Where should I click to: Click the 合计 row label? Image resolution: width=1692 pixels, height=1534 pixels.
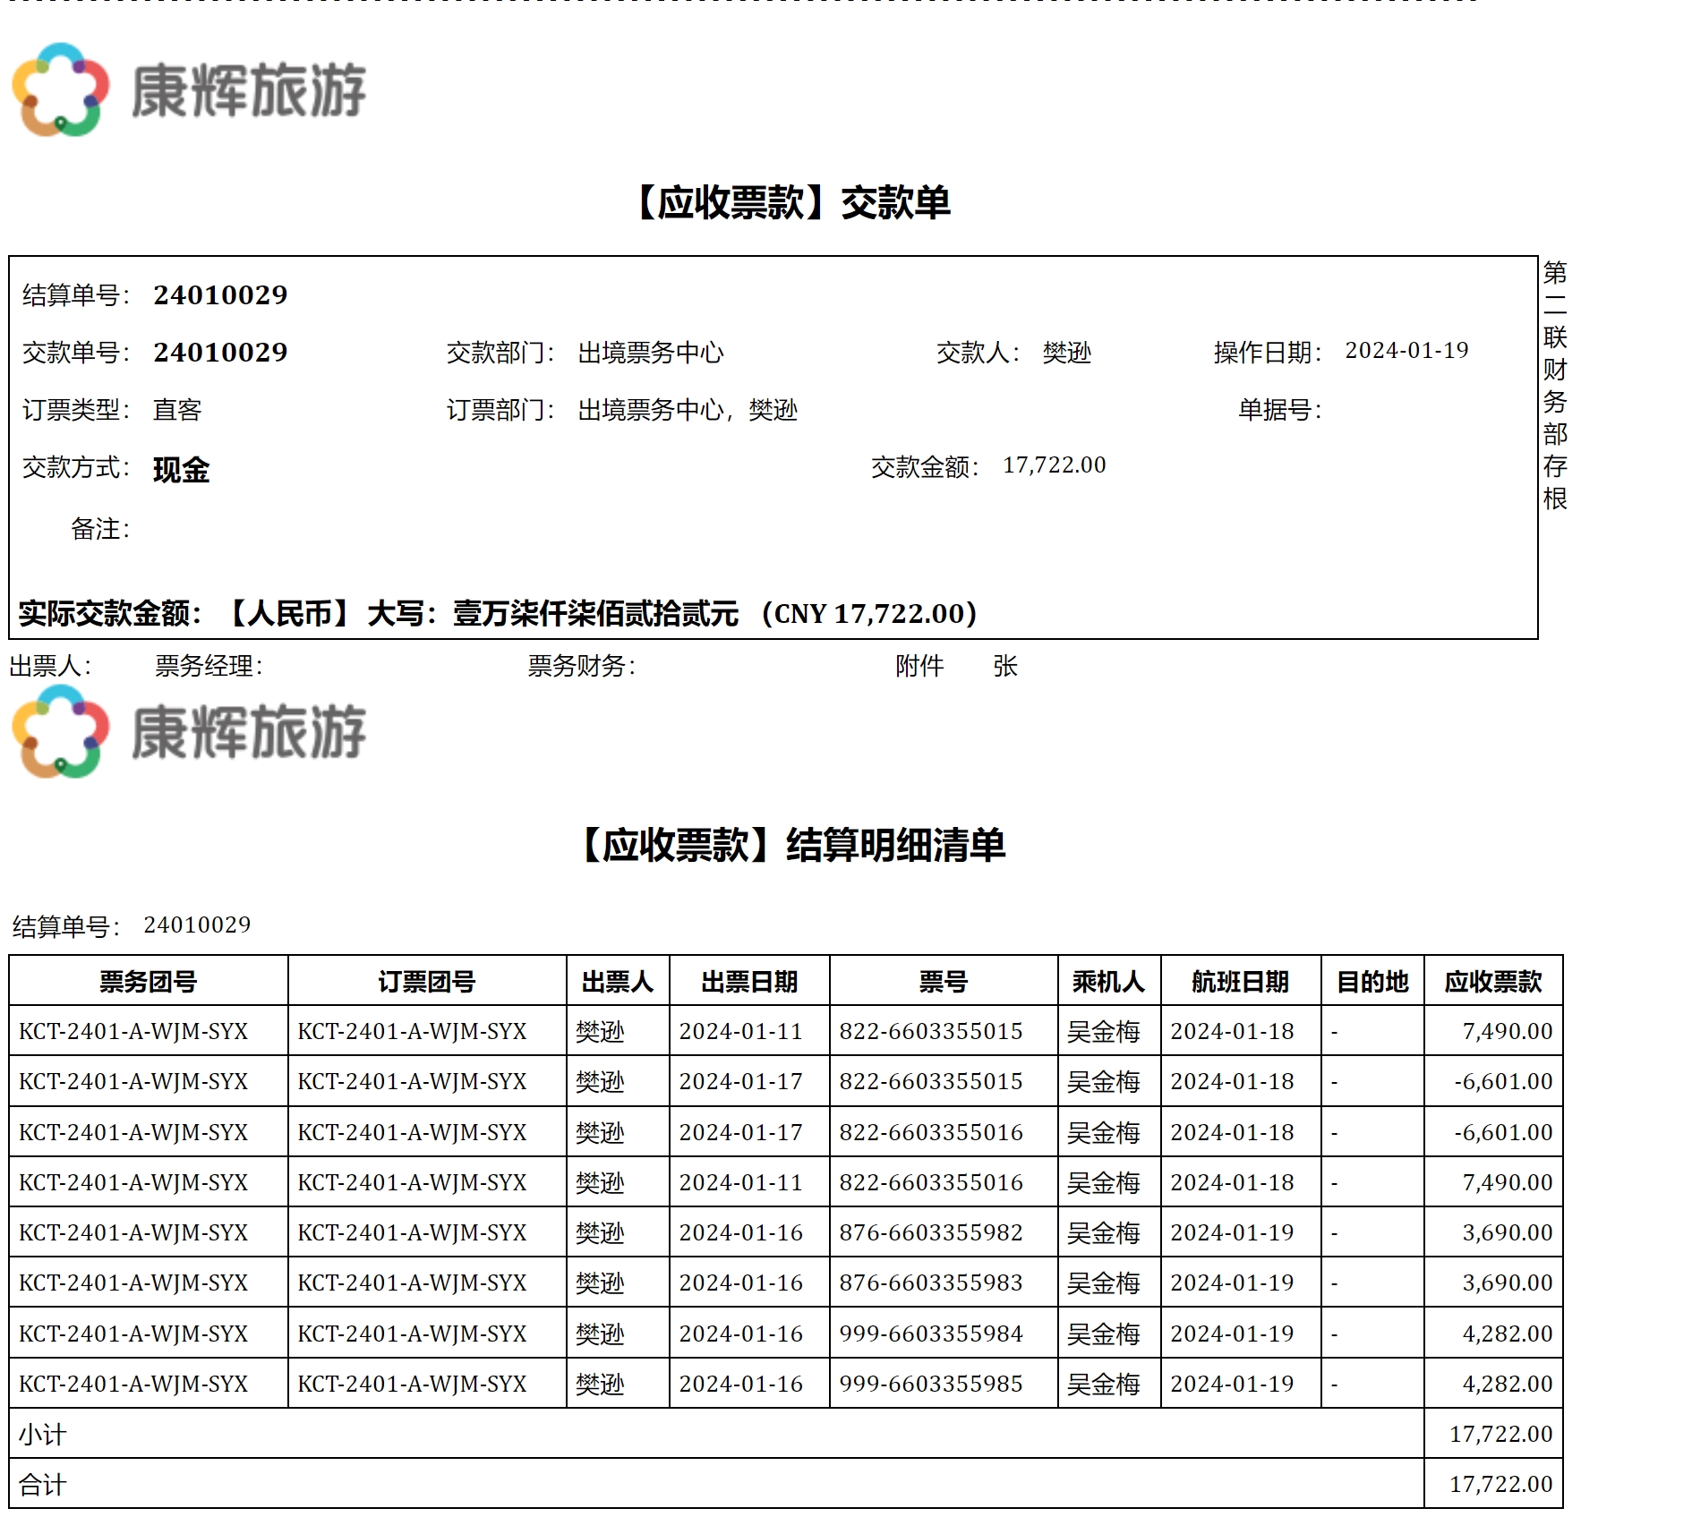pyautogui.click(x=42, y=1485)
